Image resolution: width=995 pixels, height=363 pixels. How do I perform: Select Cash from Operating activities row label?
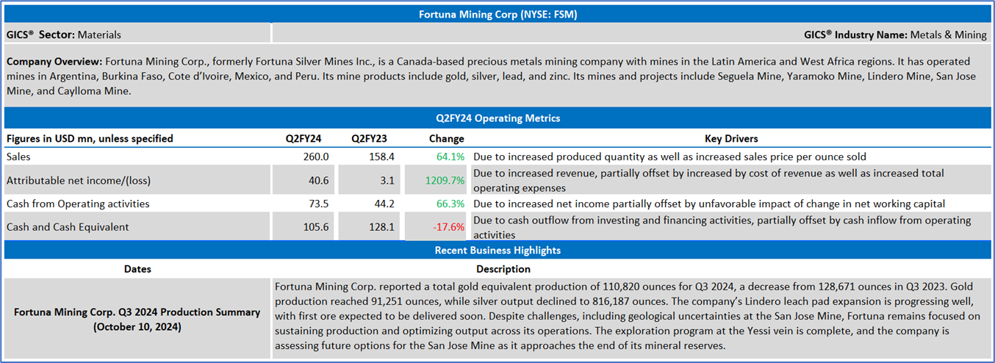78,204
